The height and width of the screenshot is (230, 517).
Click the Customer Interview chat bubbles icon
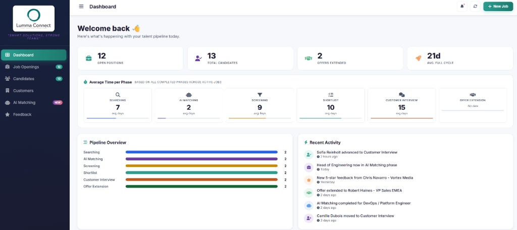[401, 94]
